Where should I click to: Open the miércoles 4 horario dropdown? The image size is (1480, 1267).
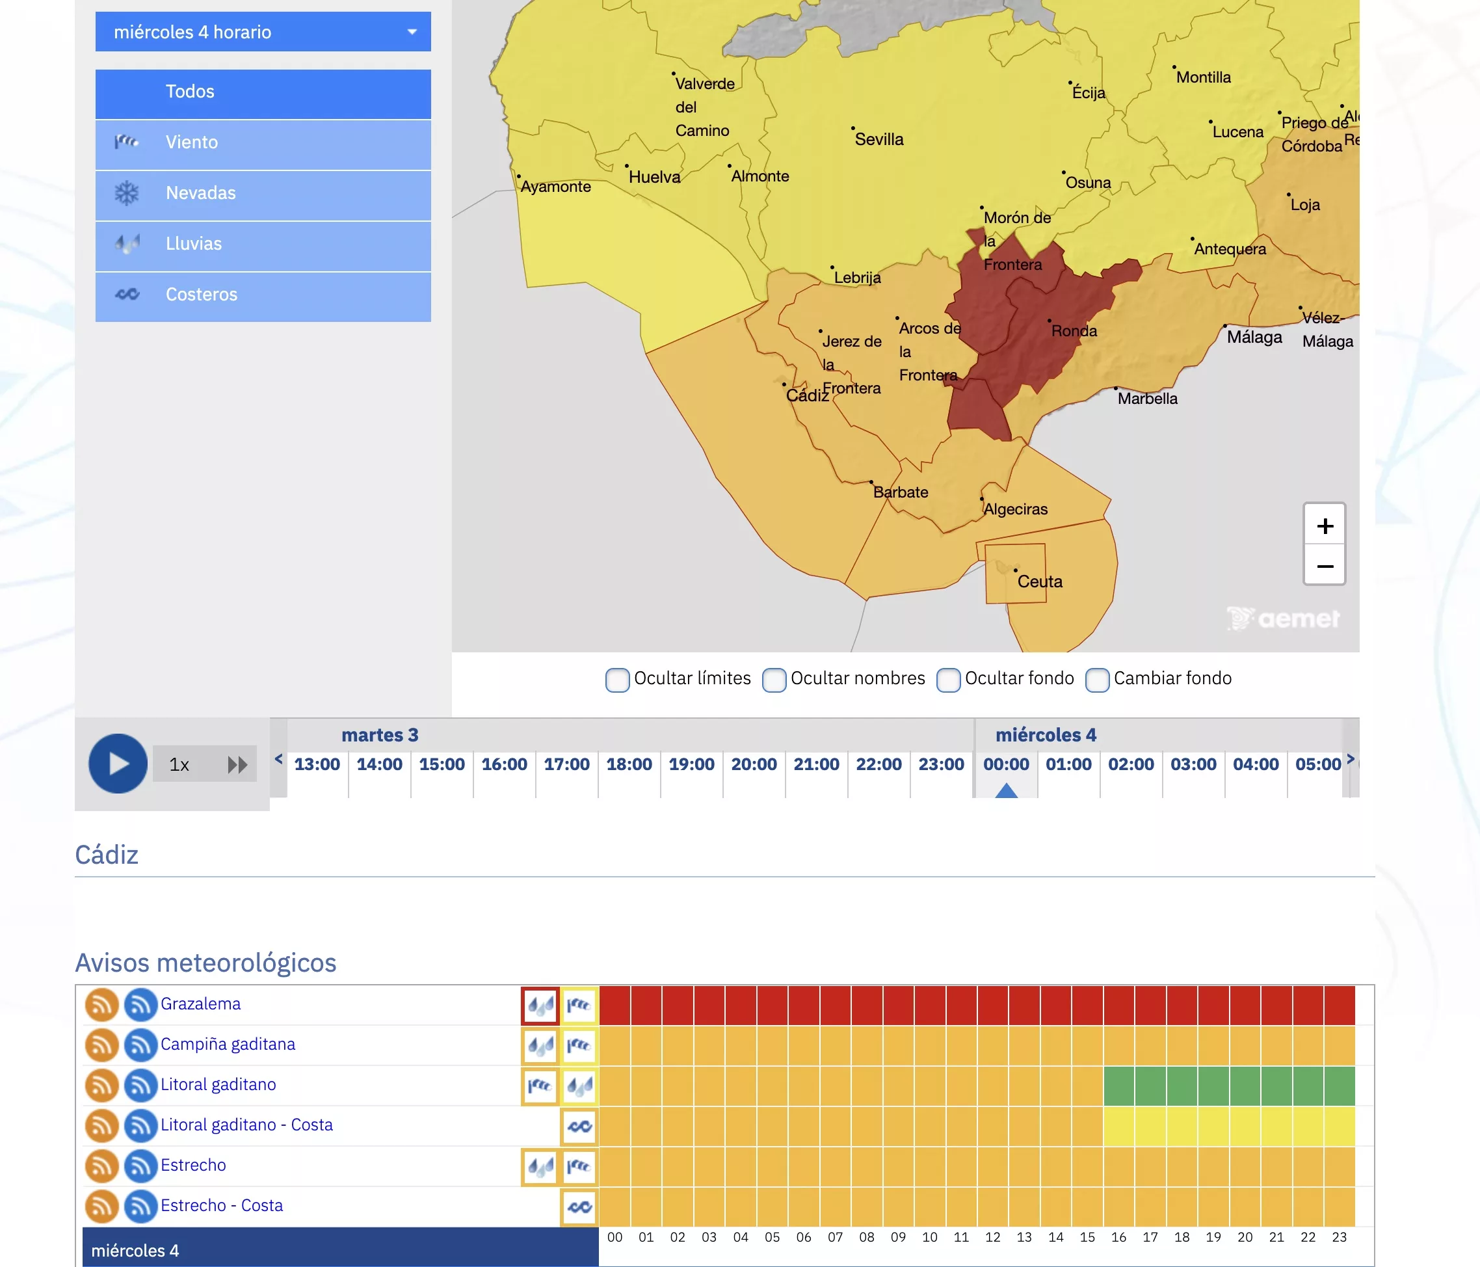(x=263, y=31)
